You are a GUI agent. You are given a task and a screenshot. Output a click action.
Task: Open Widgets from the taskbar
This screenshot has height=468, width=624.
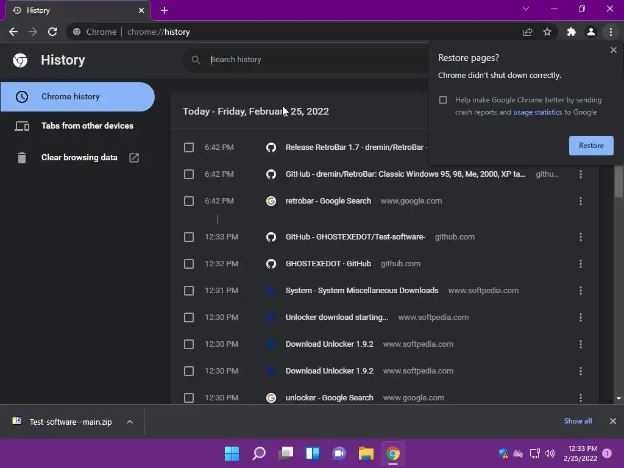tap(313, 453)
